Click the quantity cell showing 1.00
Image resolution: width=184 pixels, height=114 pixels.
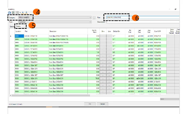(x=94, y=52)
